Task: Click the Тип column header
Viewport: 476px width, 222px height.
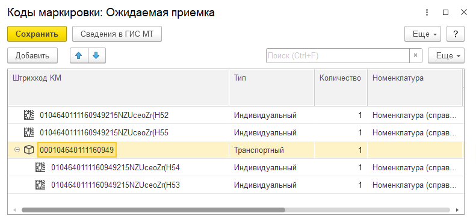Action: click(x=271, y=87)
